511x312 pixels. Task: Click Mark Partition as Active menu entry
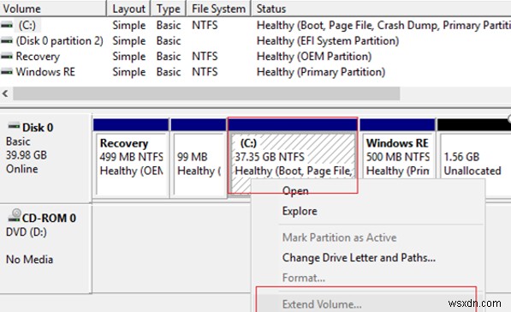339,237
